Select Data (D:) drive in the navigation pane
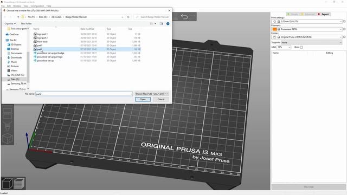This screenshot has width=347, height=195. click(x=15, y=79)
